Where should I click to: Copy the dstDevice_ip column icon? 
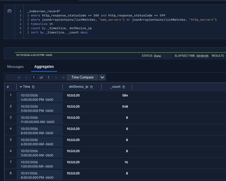coord(91,87)
